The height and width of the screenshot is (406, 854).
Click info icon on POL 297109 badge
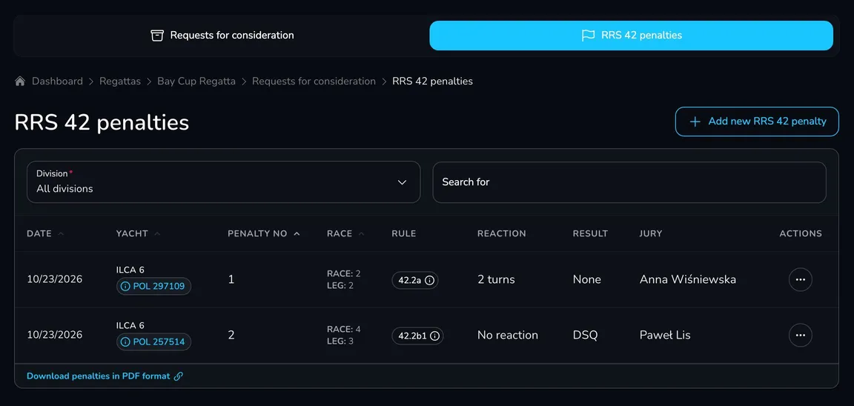point(125,286)
